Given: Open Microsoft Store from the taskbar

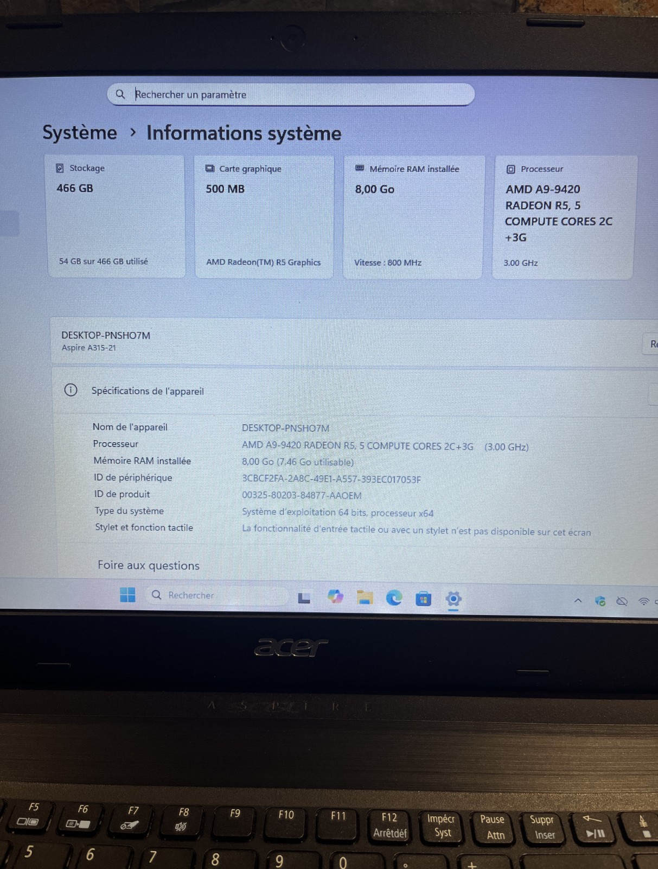Looking at the screenshot, I should click(423, 599).
